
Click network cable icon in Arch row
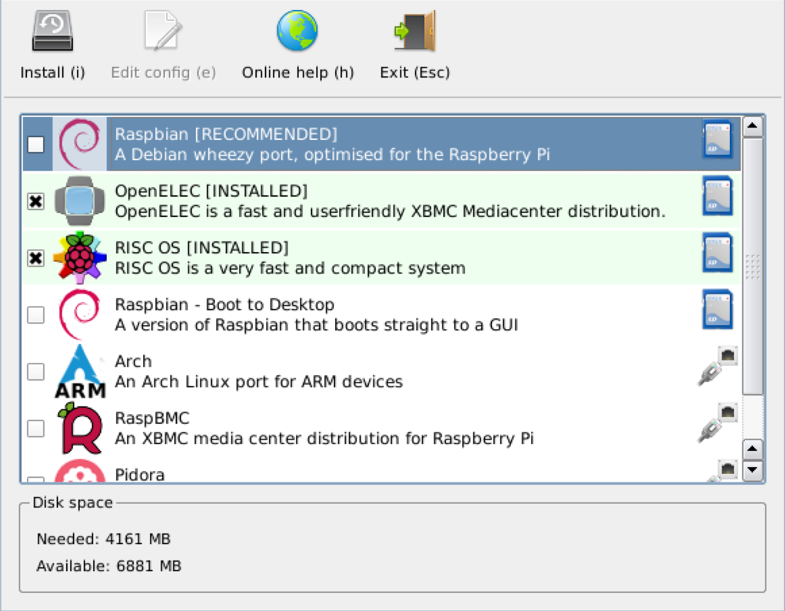(x=718, y=366)
